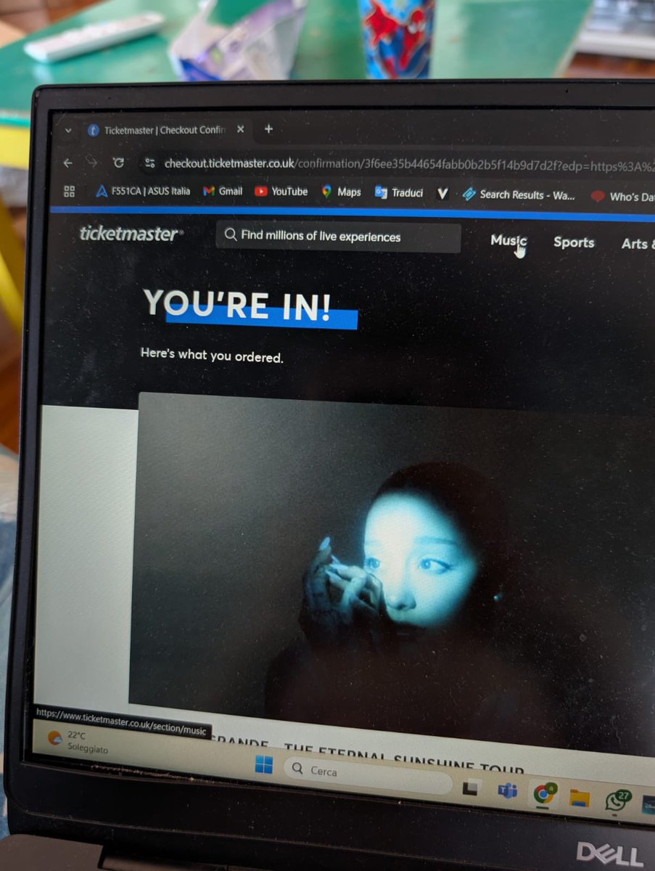
Task: Click the browser forward arrow
Action: (x=92, y=163)
